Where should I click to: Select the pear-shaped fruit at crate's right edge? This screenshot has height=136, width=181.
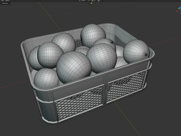(137, 51)
